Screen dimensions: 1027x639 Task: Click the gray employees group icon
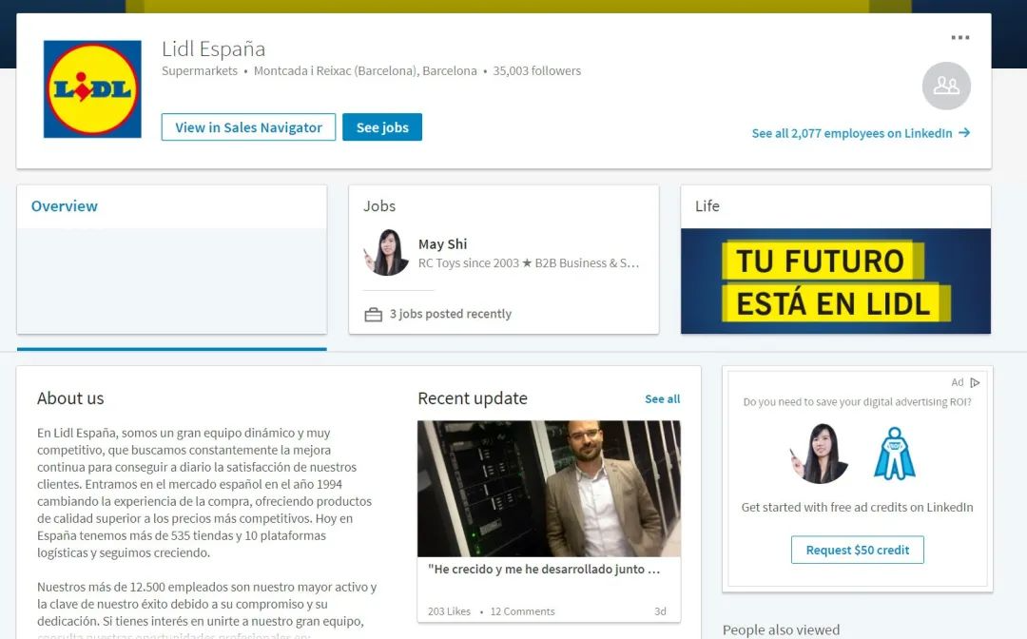(x=946, y=86)
